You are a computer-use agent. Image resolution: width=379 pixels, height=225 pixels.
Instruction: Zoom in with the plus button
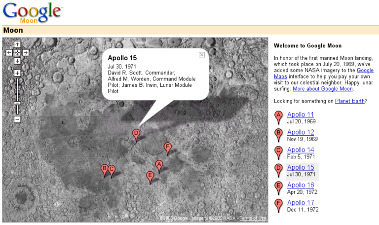(17, 73)
